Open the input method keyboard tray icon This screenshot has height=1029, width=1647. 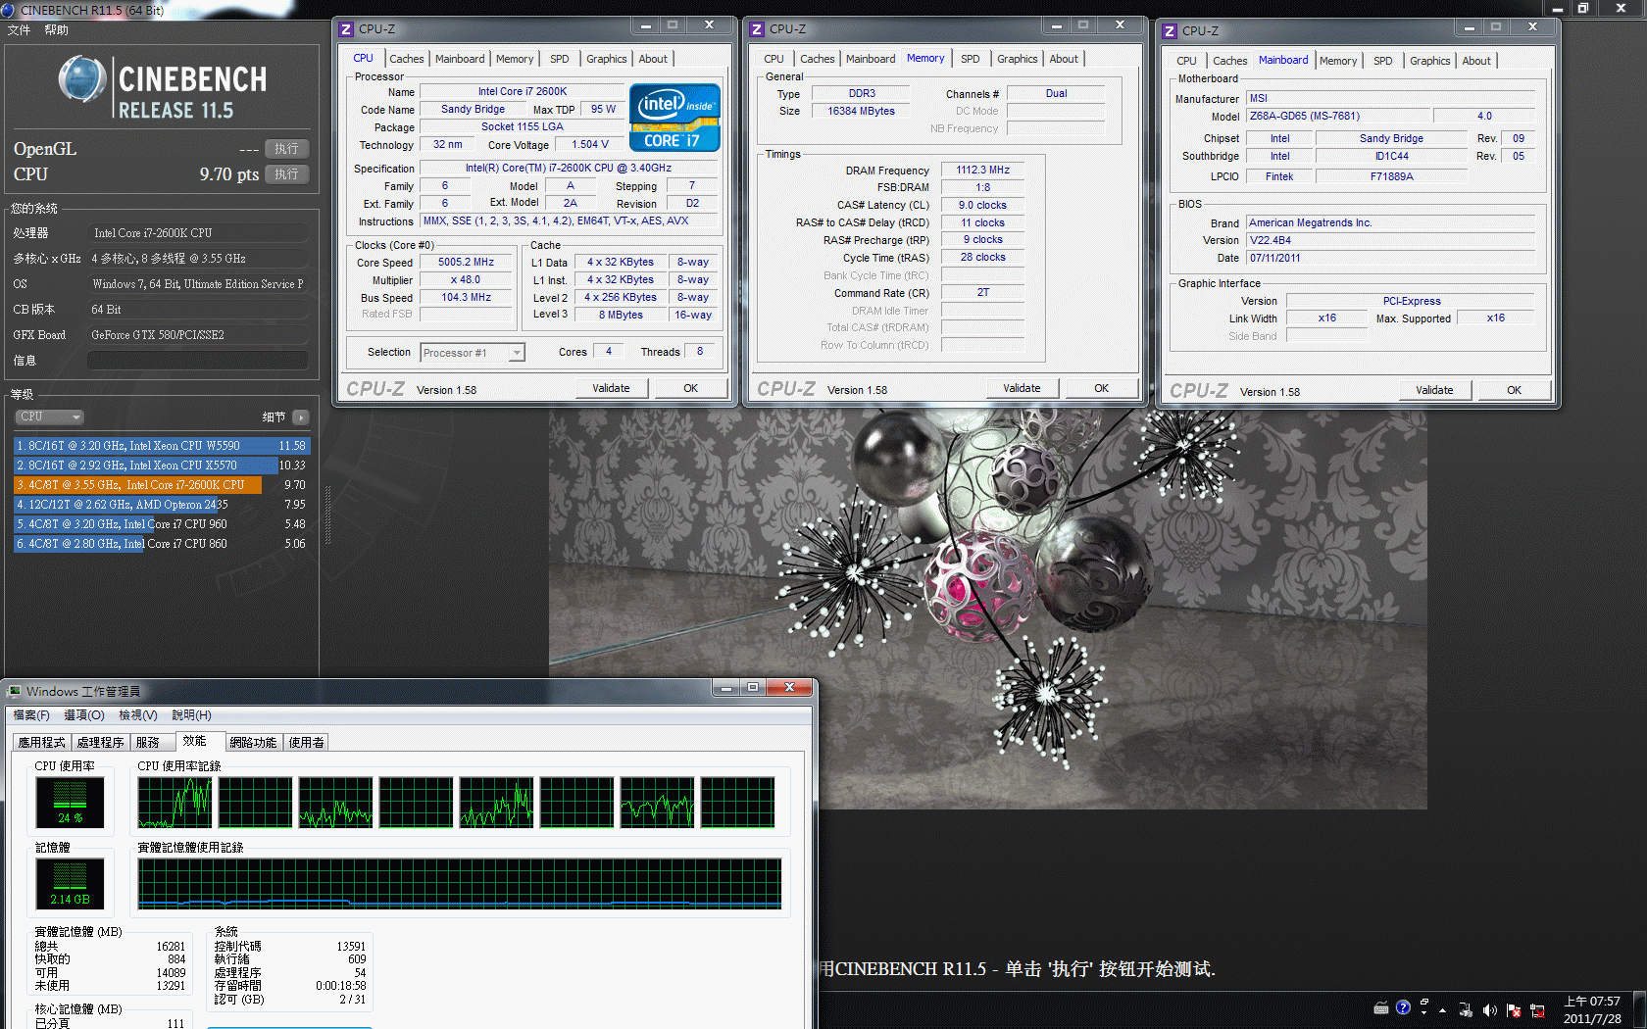1381,1008
